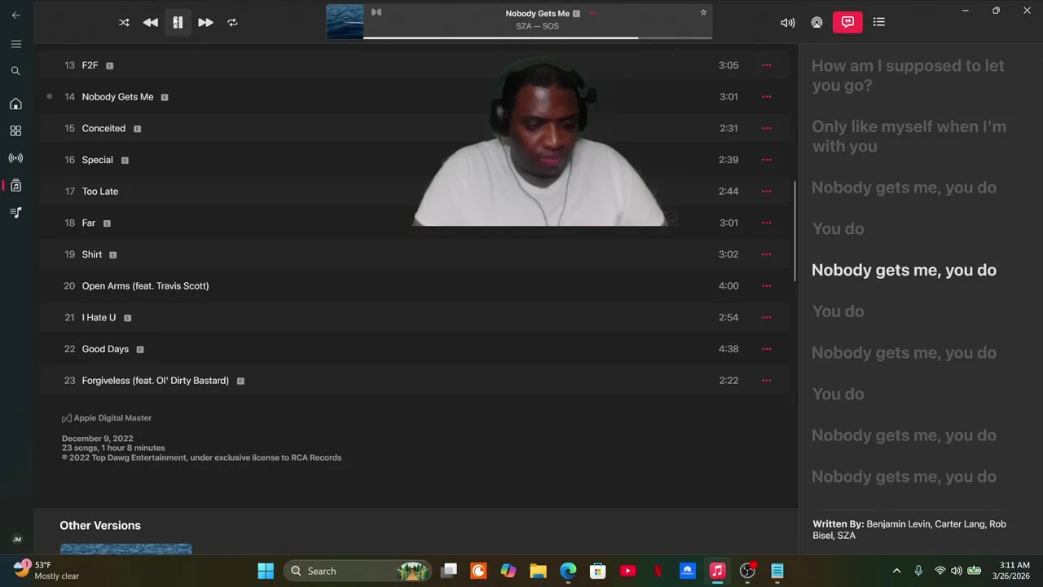This screenshot has height=587, width=1043.
Task: Open more options for Open Arms
Action: [x=766, y=285]
